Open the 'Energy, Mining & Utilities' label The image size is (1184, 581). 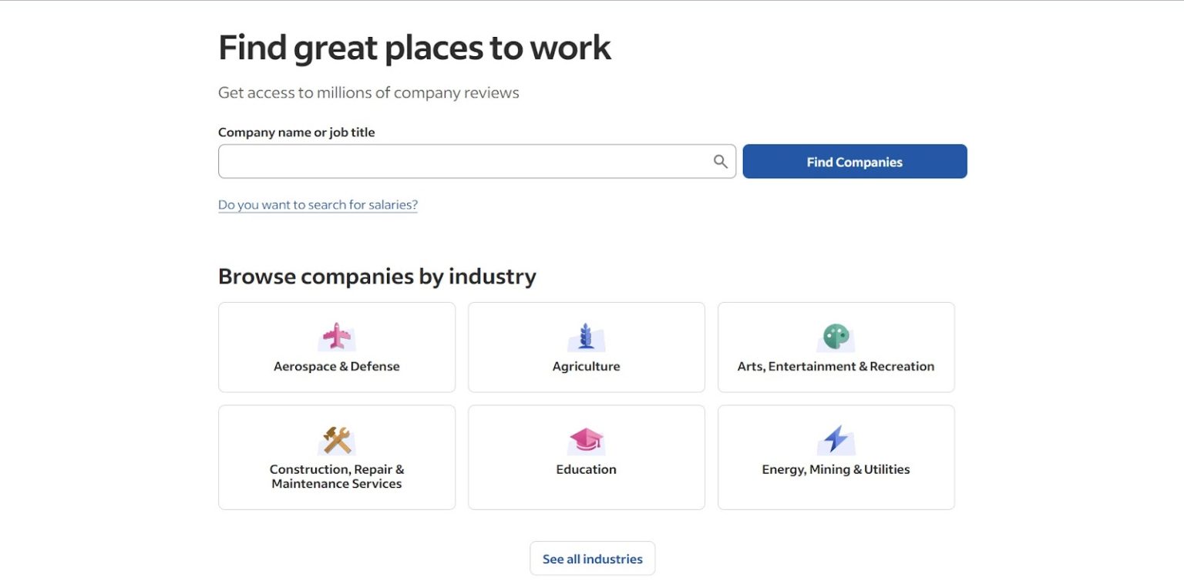click(x=836, y=469)
